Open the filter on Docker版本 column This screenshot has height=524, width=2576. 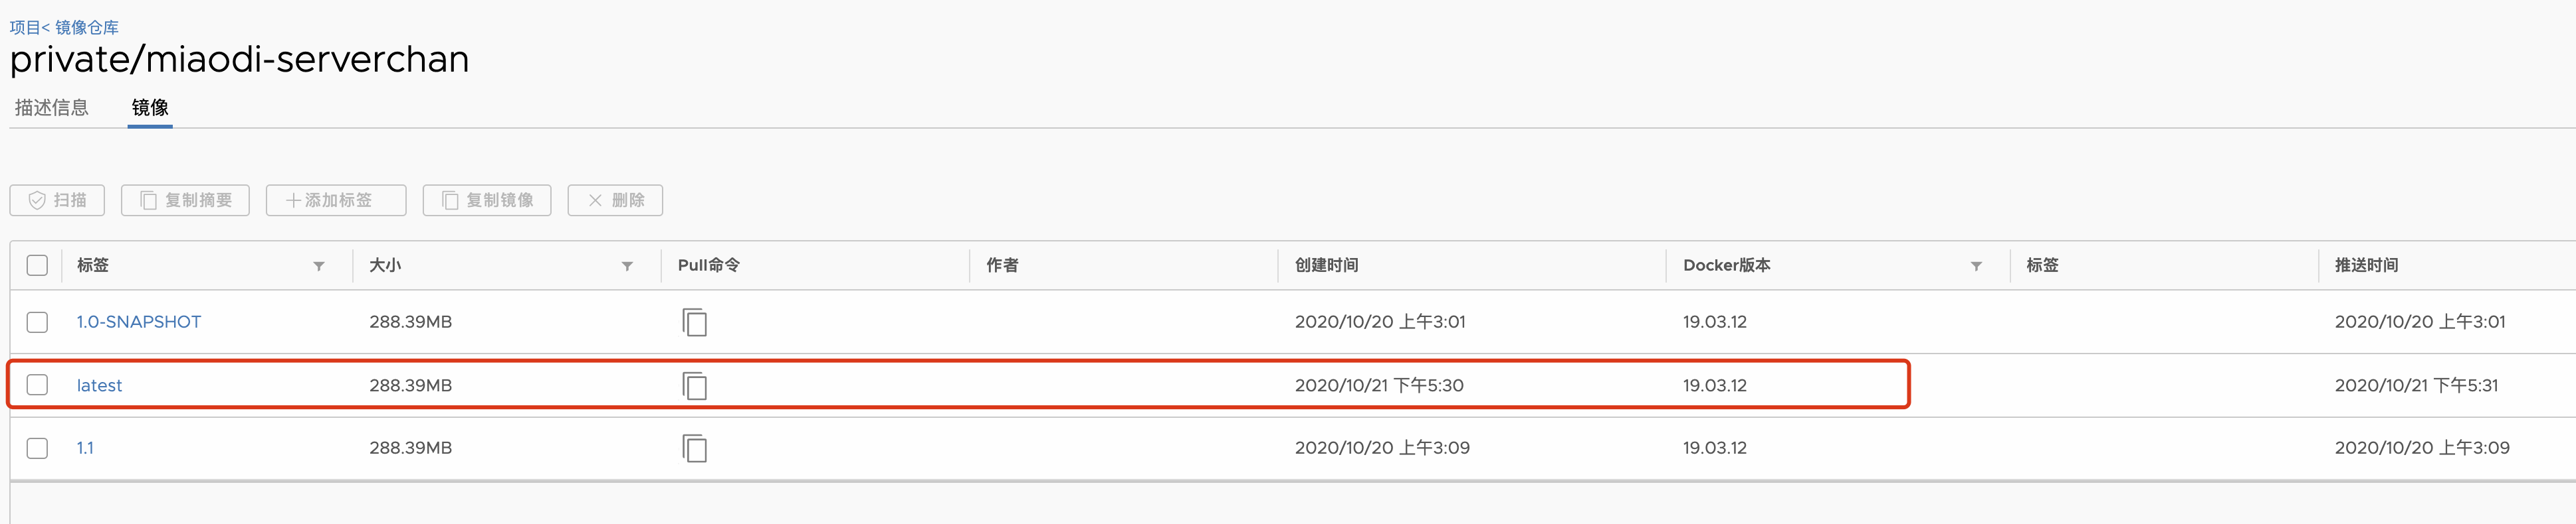click(1976, 267)
